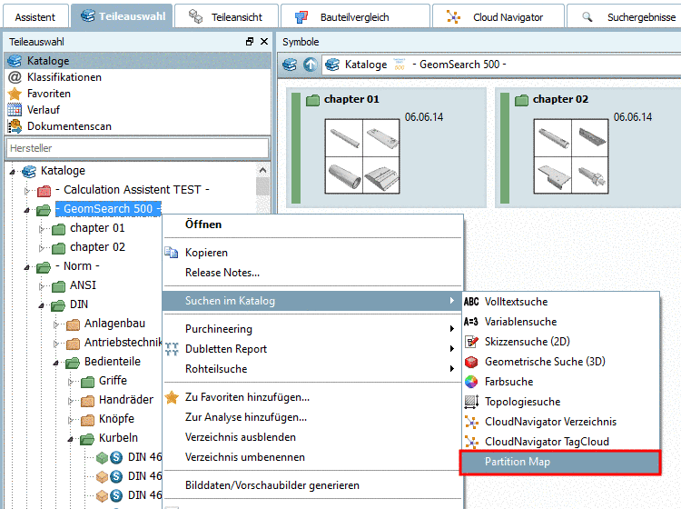Click Kataloge in the breadcrumb path
This screenshot has height=509, width=681.
coord(366,65)
